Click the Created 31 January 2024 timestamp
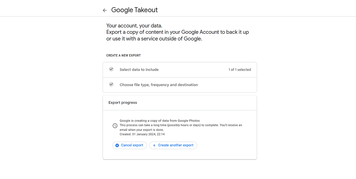Viewport: 356px width, 179px height. tap(142, 134)
